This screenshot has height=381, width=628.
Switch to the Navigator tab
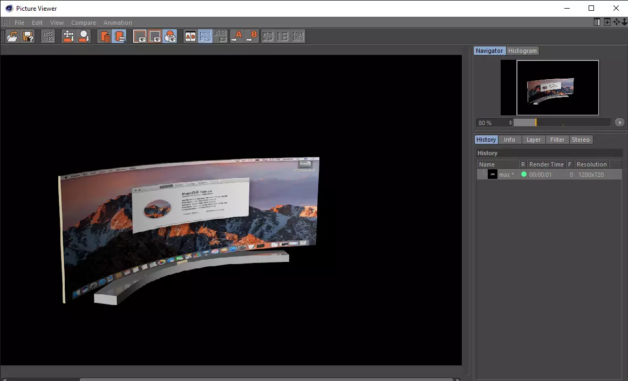tap(489, 51)
